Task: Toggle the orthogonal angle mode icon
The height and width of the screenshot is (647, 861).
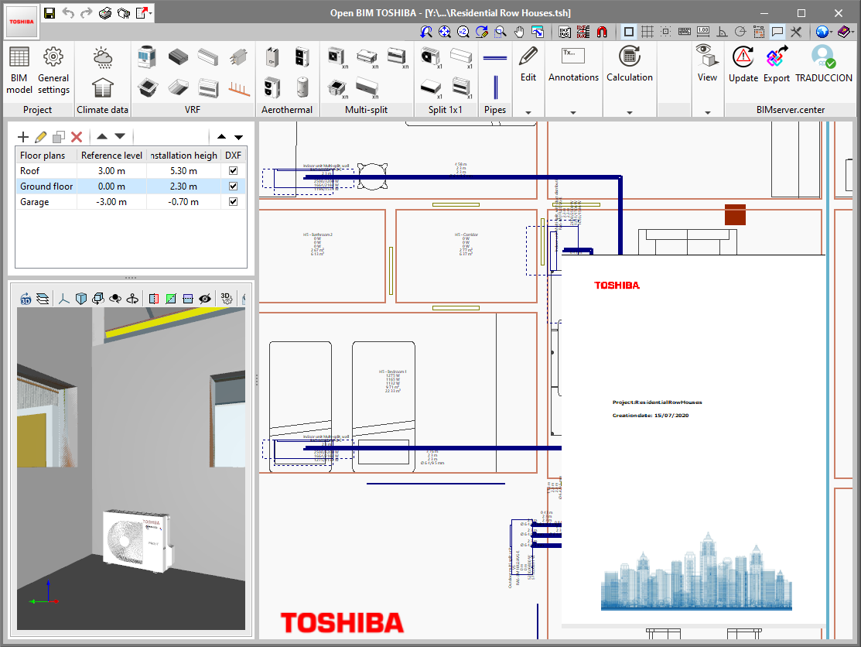Action: [722, 32]
